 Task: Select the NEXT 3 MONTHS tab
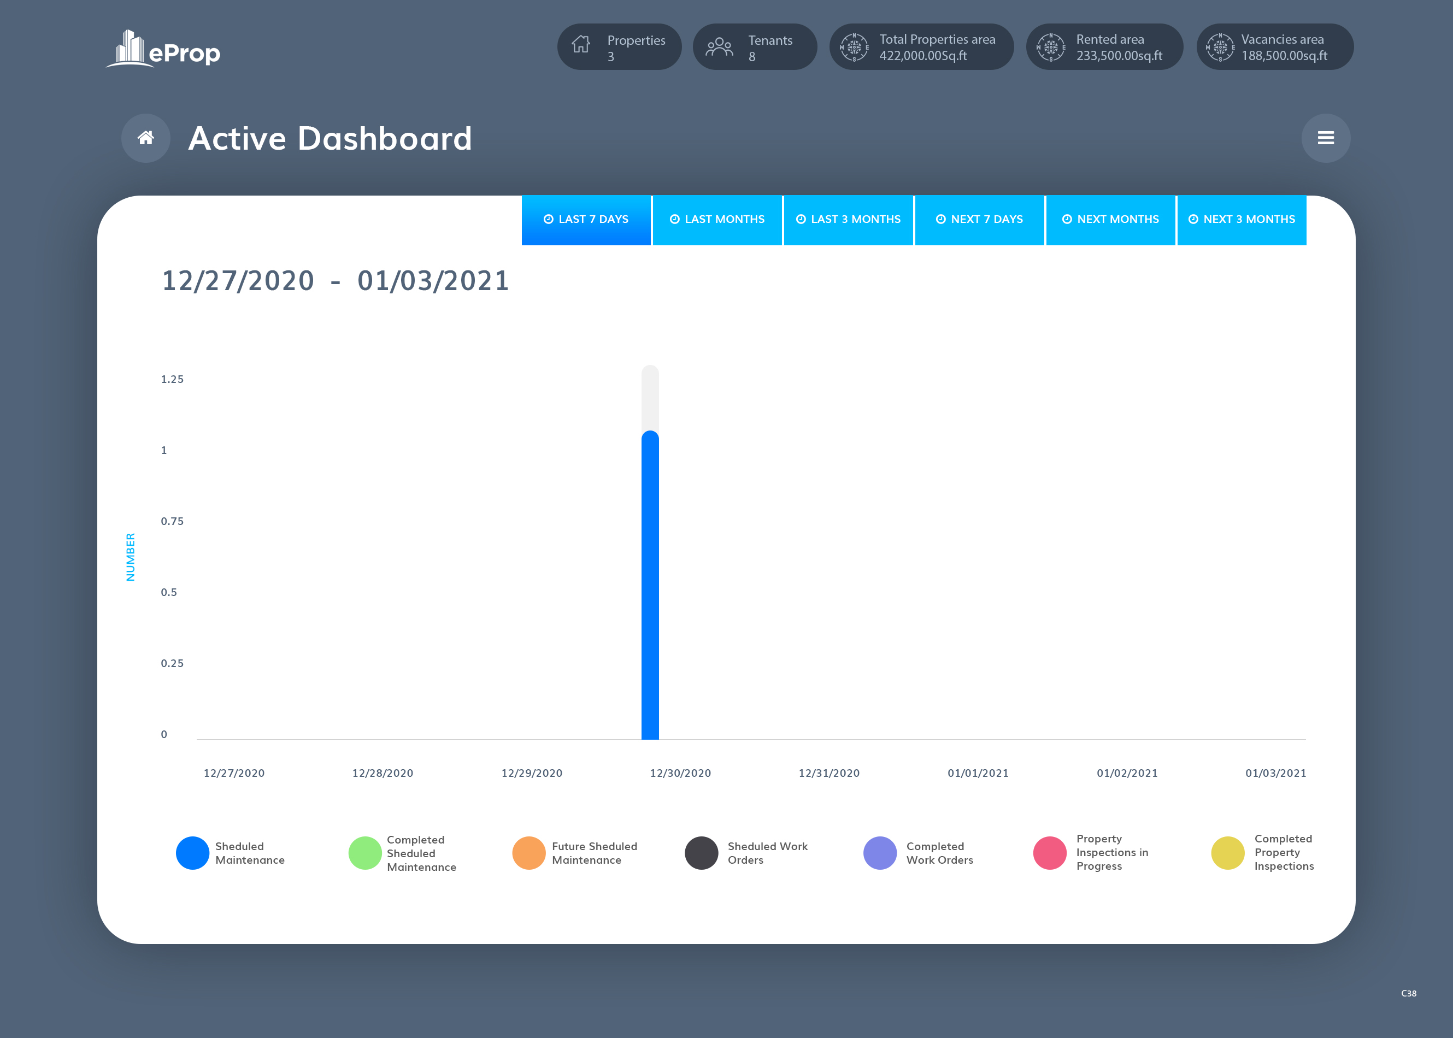pos(1241,220)
